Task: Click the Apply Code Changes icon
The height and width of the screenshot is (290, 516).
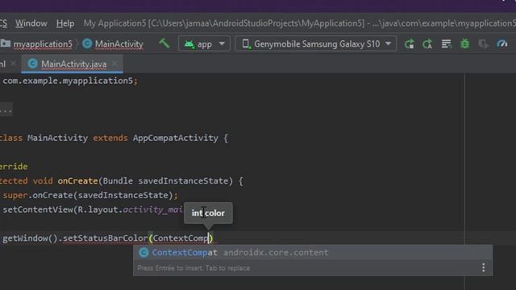Action: pyautogui.click(x=427, y=43)
